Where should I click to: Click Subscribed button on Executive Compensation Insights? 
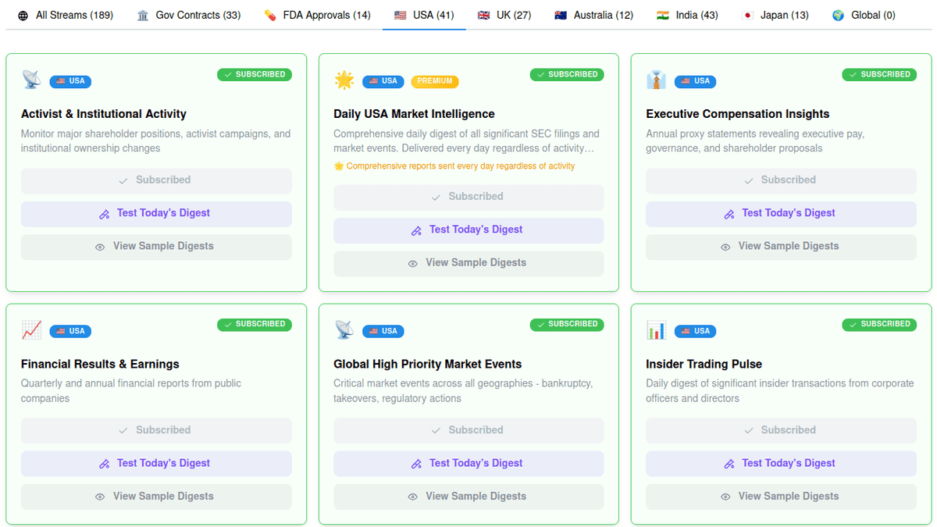pyautogui.click(x=781, y=180)
